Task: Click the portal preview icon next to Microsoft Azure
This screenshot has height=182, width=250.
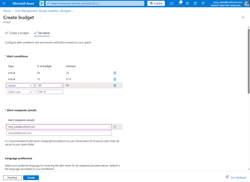Action: 42,3
